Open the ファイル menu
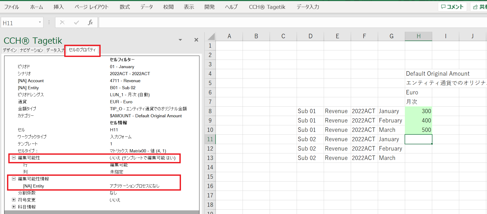The height and width of the screenshot is (214, 487). (11, 7)
